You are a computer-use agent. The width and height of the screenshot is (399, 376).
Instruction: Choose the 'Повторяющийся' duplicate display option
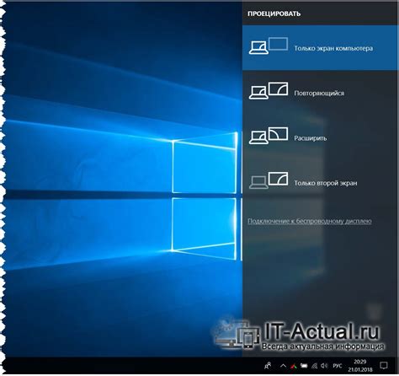320,93
